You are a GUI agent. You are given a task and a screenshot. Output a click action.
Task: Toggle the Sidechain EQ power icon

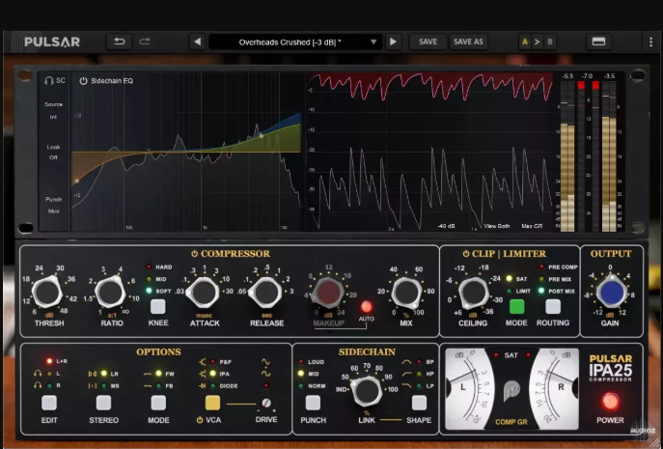[x=83, y=81]
